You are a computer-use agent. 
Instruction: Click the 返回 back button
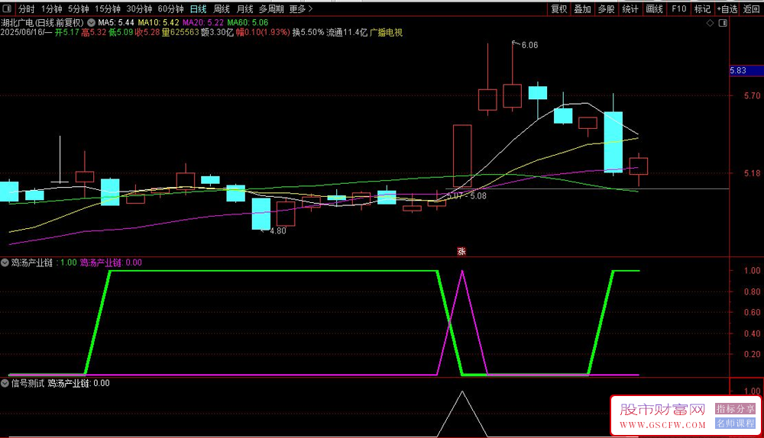click(x=751, y=8)
